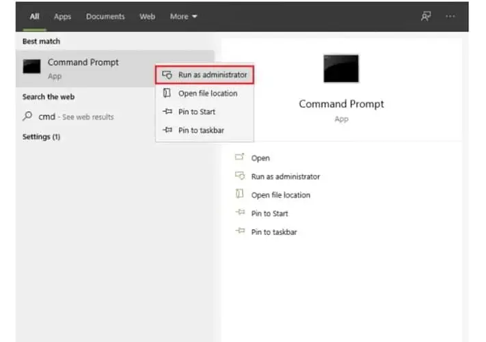Image resolution: width=486 pixels, height=342 pixels.
Task: Expand the More dropdown filter
Action: 183,16
